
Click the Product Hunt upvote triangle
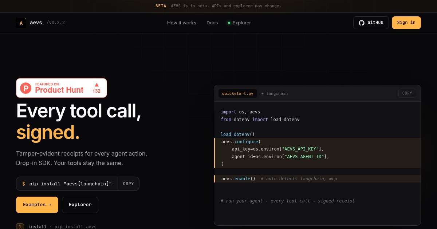[x=97, y=84]
